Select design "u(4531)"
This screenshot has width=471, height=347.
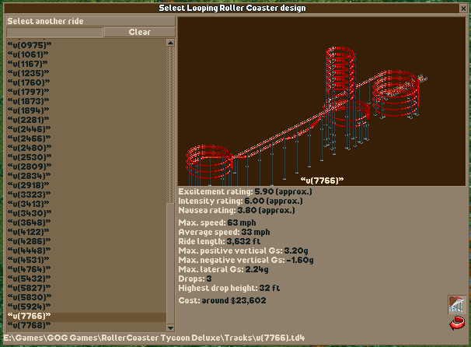tap(86, 260)
